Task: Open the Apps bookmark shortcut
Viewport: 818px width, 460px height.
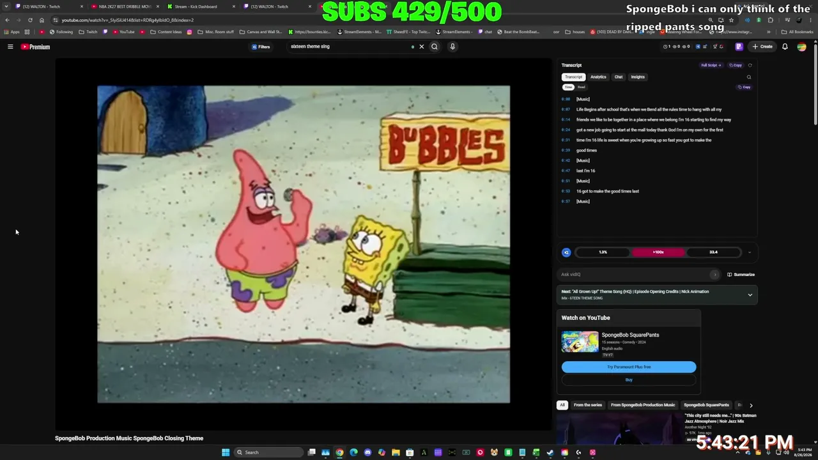Action: pos(12,32)
